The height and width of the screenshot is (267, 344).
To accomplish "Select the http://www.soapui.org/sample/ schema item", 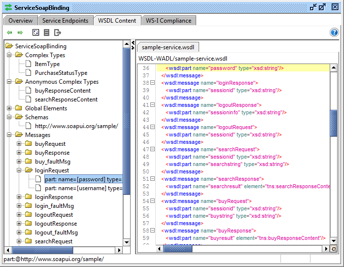I will (76, 126).
